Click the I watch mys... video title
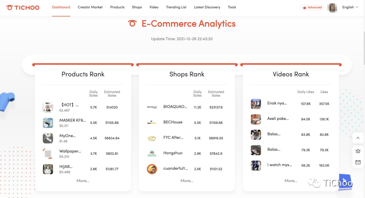365x198 pixels. 280,165
